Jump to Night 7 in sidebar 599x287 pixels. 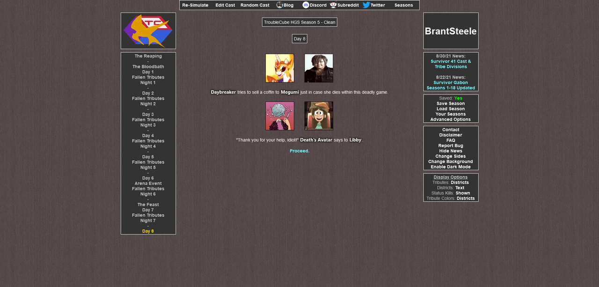148,221
